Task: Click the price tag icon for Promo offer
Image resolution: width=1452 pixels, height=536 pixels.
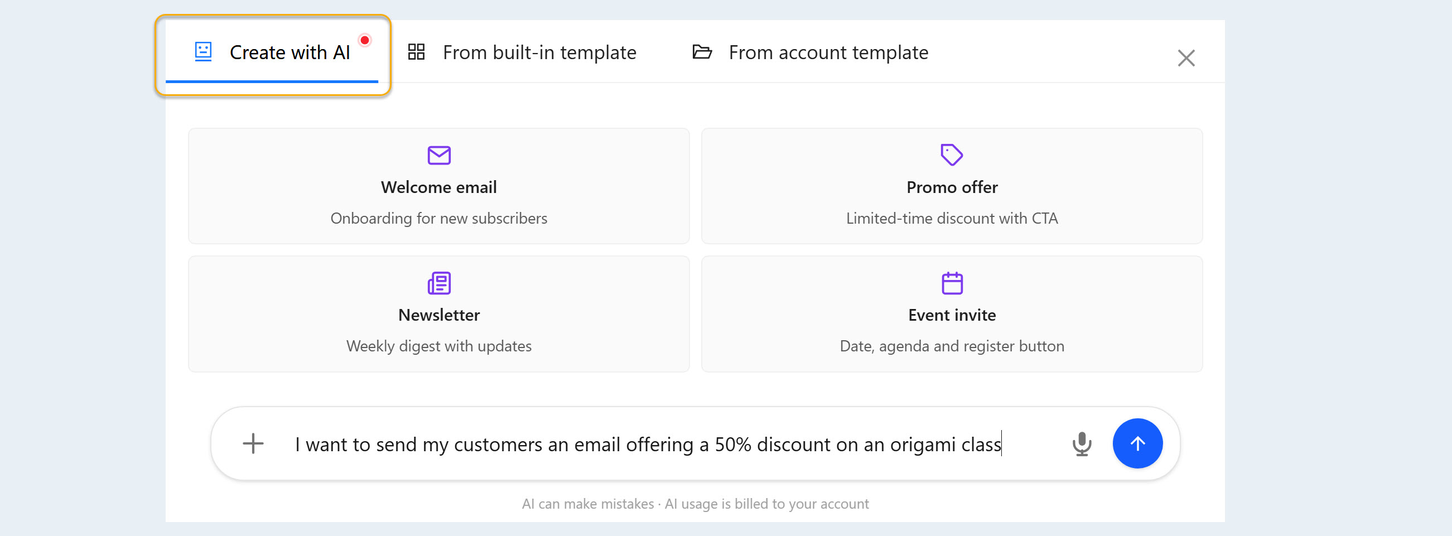Action: (x=952, y=155)
